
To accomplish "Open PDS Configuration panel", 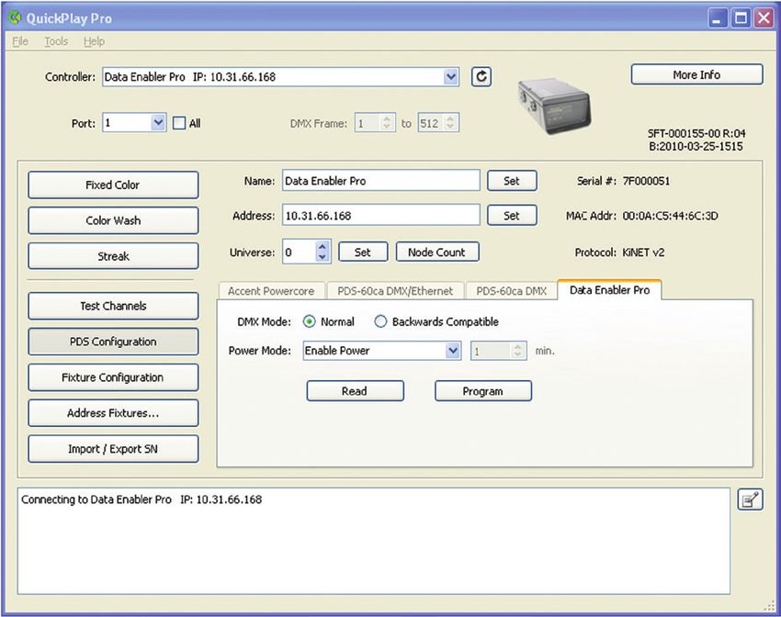I will pos(113,342).
